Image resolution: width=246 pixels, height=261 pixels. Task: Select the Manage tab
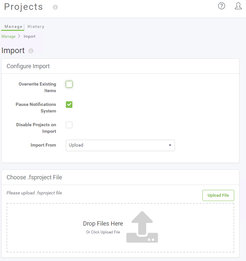13,27
